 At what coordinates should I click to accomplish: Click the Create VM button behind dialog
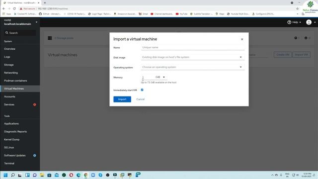283,55
